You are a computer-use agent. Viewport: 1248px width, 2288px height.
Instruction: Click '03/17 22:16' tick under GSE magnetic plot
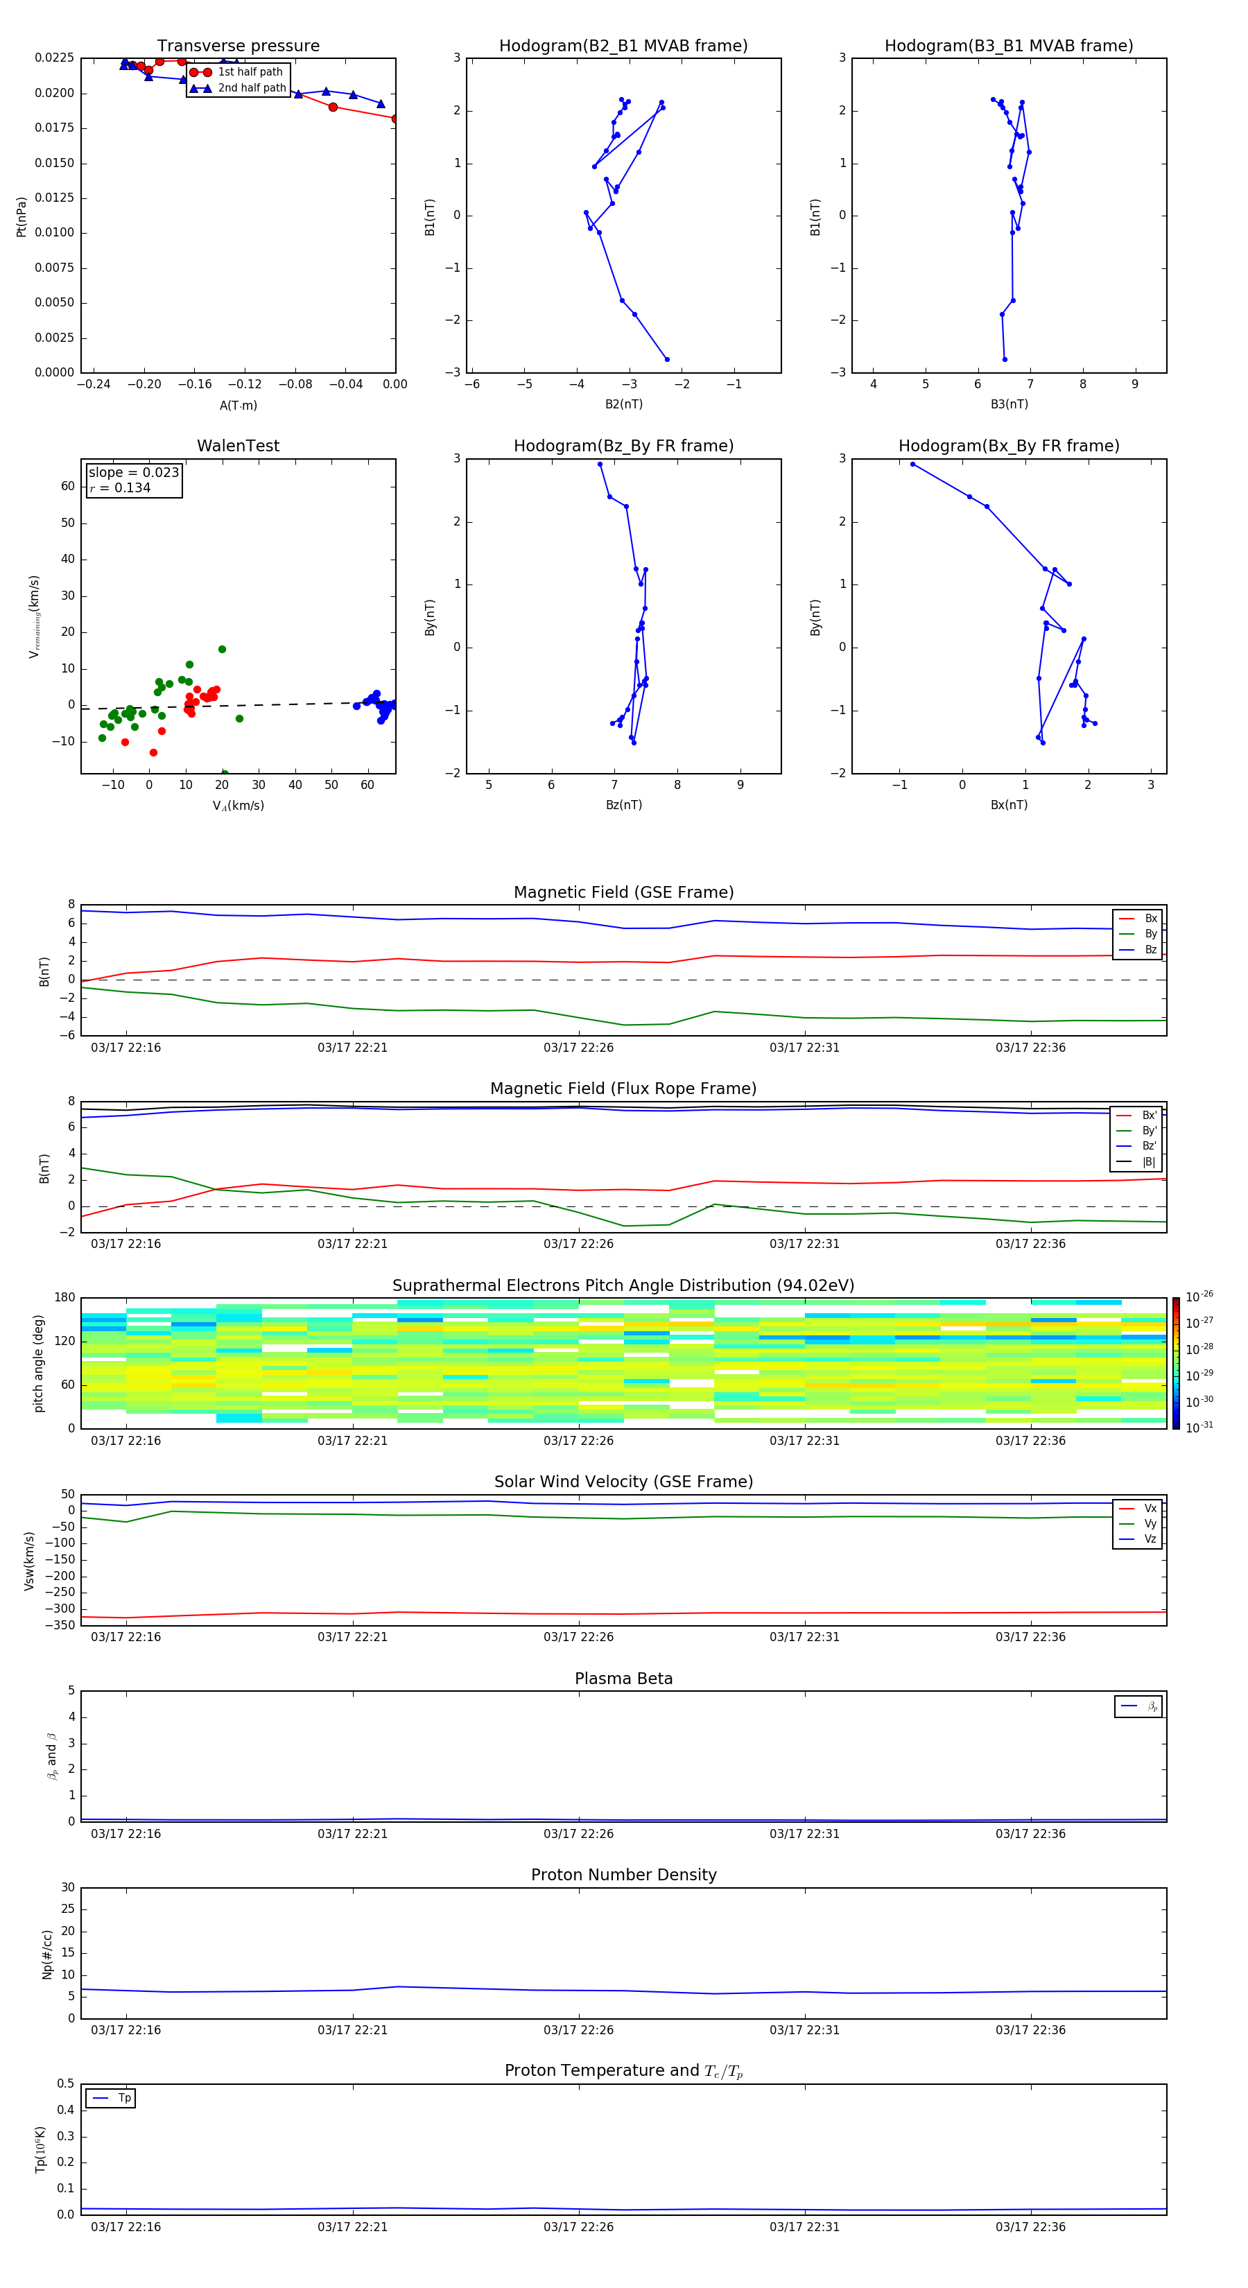pos(126,1048)
